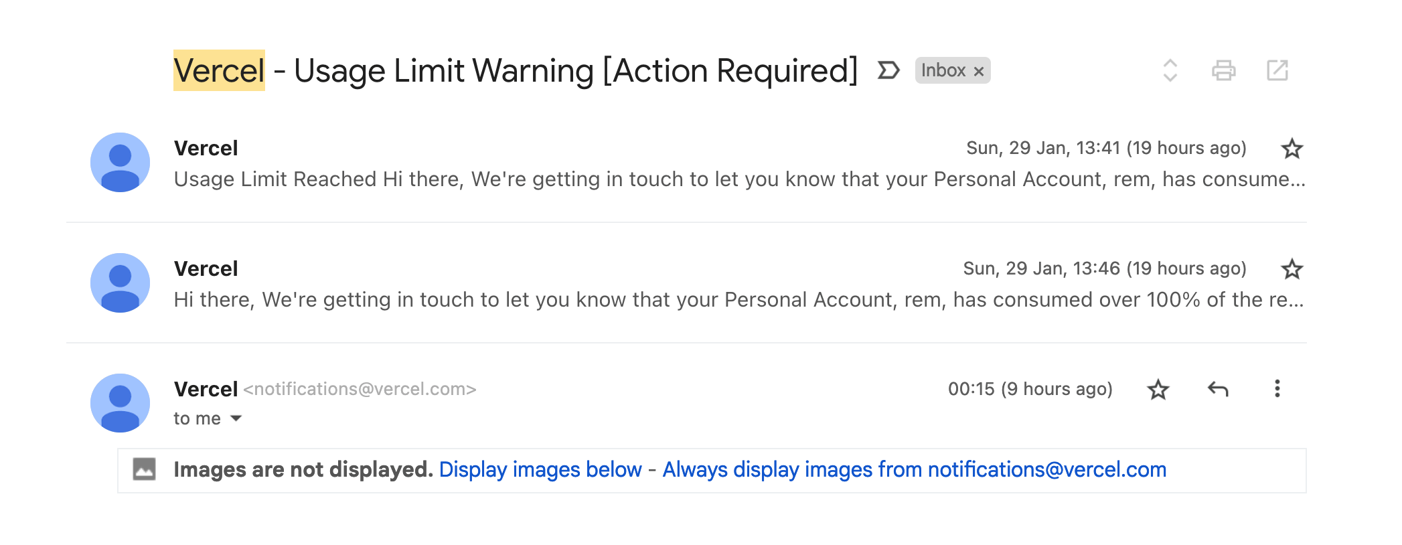Click sender avatar of the 00:15 message
The height and width of the screenshot is (545, 1402).
120,403
